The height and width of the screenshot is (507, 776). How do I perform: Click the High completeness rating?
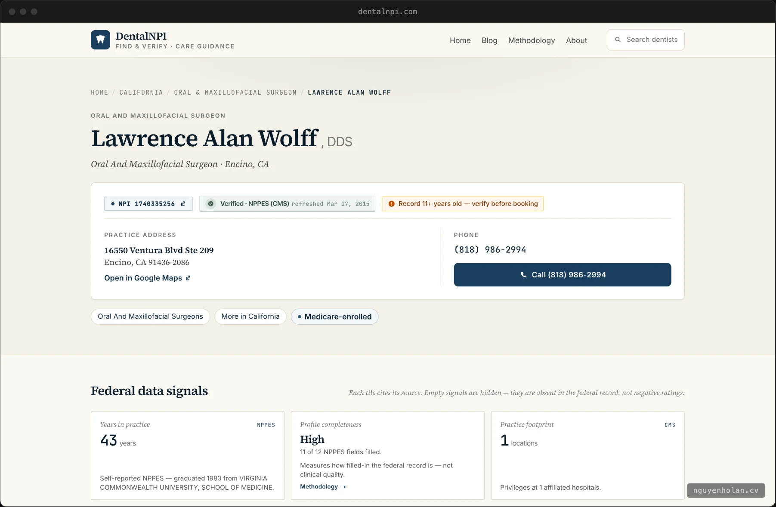coord(312,439)
